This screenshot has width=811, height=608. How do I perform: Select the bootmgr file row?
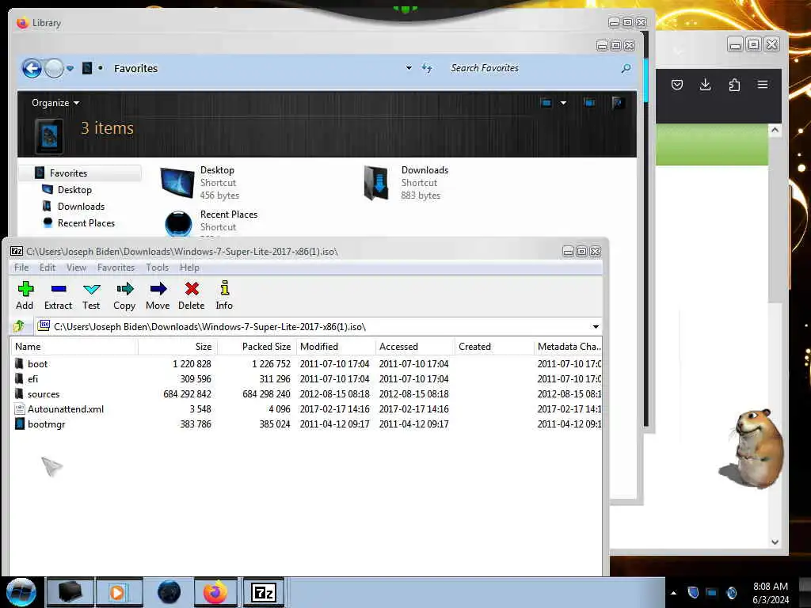[x=305, y=424]
